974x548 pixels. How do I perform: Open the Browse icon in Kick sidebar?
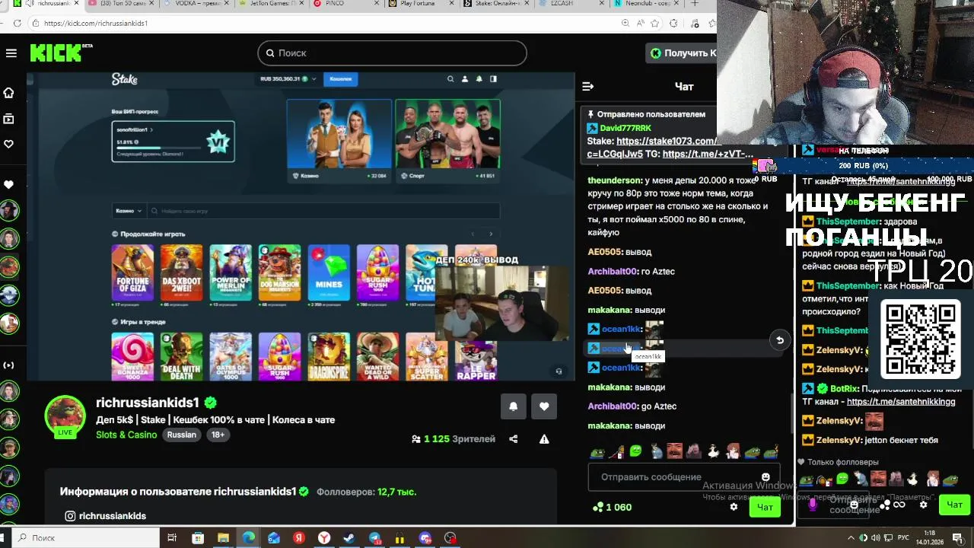8,119
